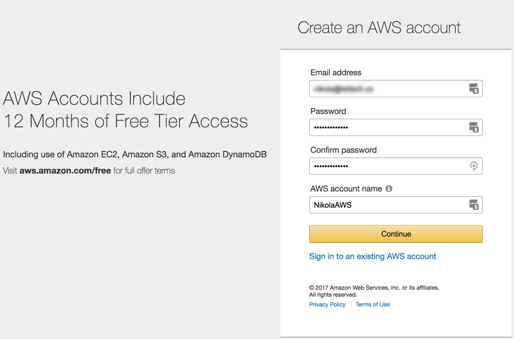This screenshot has width=514, height=339.
Task: Click the yellow Continue button
Action: tap(395, 234)
